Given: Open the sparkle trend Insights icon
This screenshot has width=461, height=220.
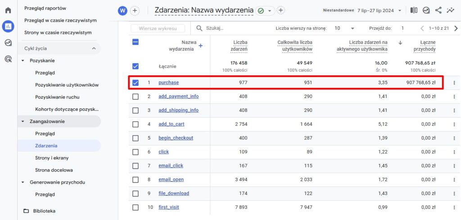Looking at the screenshot, I should (450, 11).
